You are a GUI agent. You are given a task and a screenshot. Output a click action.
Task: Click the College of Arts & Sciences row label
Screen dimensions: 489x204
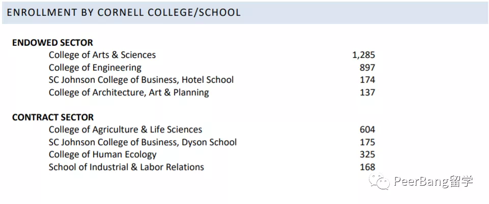pyautogui.click(x=102, y=55)
